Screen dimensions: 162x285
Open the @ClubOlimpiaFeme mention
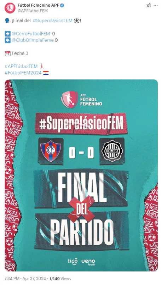[33, 40]
